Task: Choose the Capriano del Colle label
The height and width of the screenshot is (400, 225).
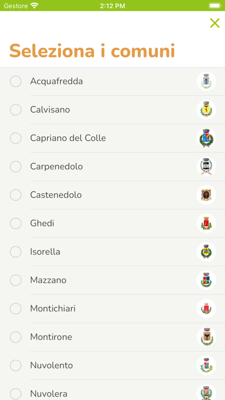Action: pyautogui.click(x=68, y=139)
